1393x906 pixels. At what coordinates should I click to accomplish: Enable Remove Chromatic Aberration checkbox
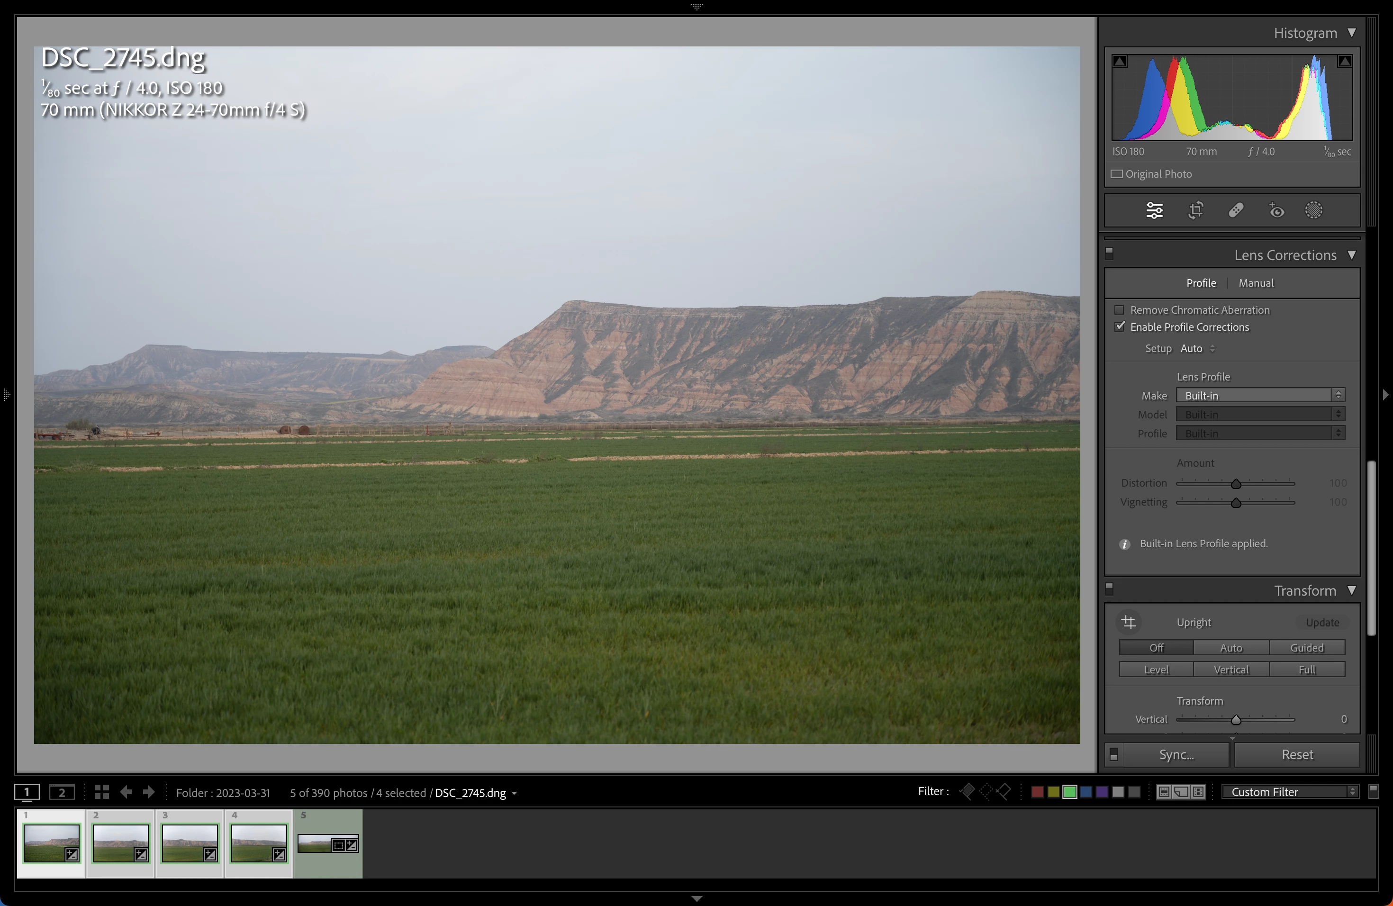click(1119, 309)
